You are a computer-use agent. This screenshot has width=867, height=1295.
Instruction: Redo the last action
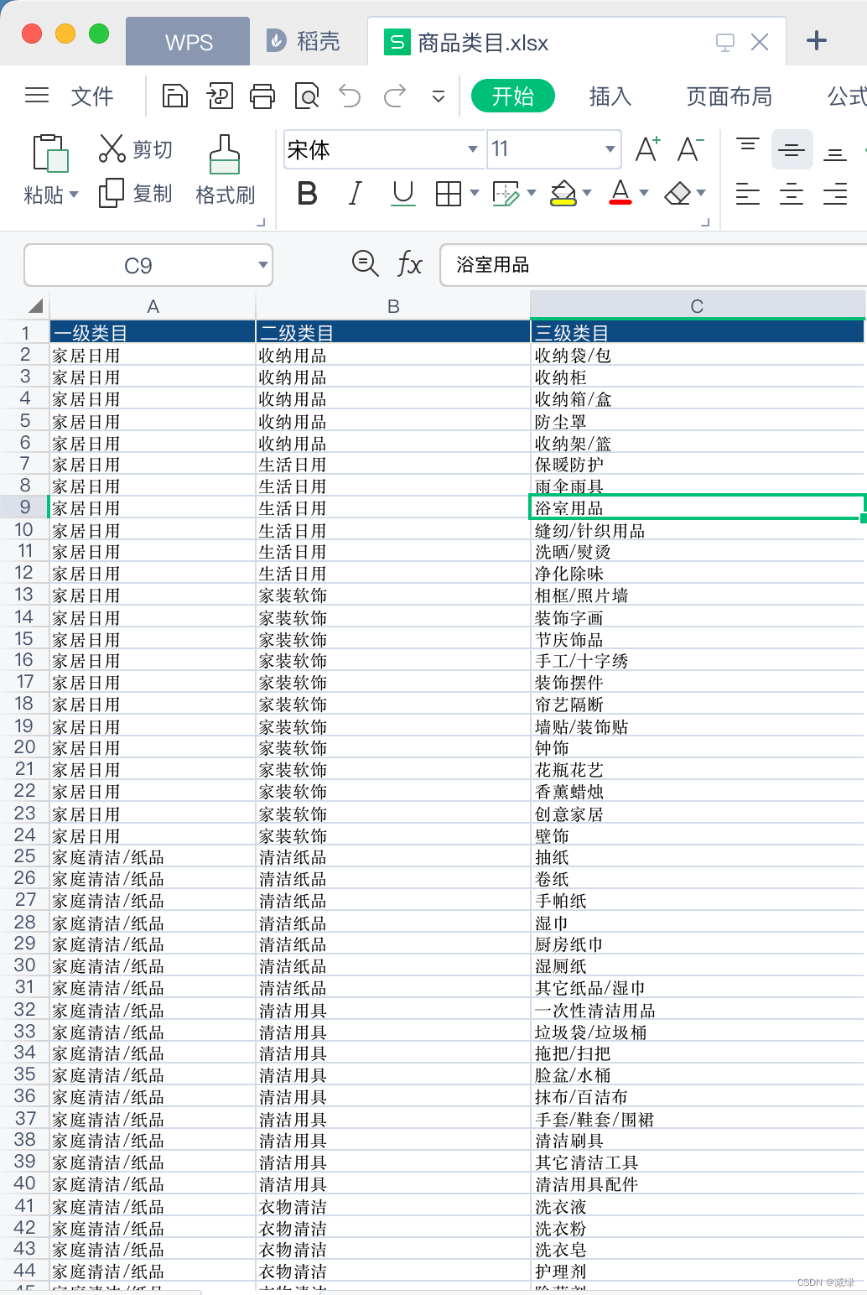pyautogui.click(x=393, y=96)
